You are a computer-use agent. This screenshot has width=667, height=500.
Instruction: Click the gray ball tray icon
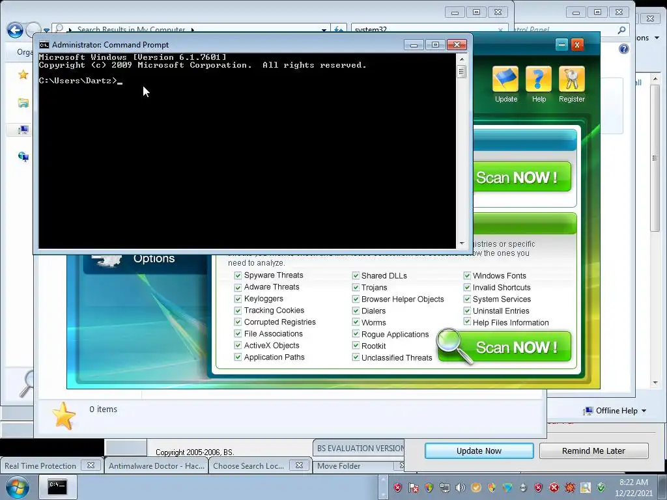(x=523, y=487)
